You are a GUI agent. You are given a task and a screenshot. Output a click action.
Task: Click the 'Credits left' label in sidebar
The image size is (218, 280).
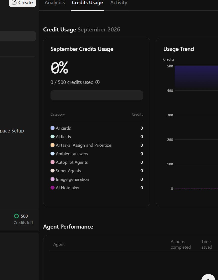(23, 223)
